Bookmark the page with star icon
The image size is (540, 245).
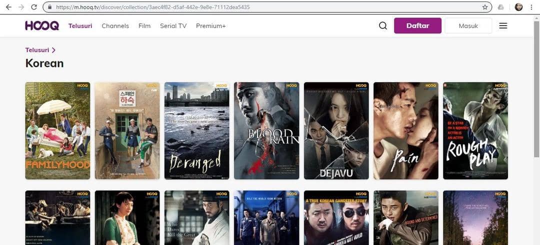[x=484, y=7]
